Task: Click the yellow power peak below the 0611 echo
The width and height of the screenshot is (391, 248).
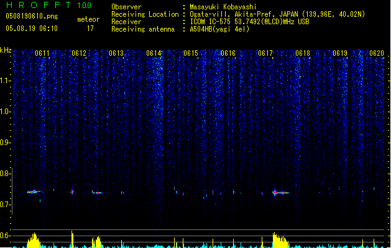Action: pos(34,241)
